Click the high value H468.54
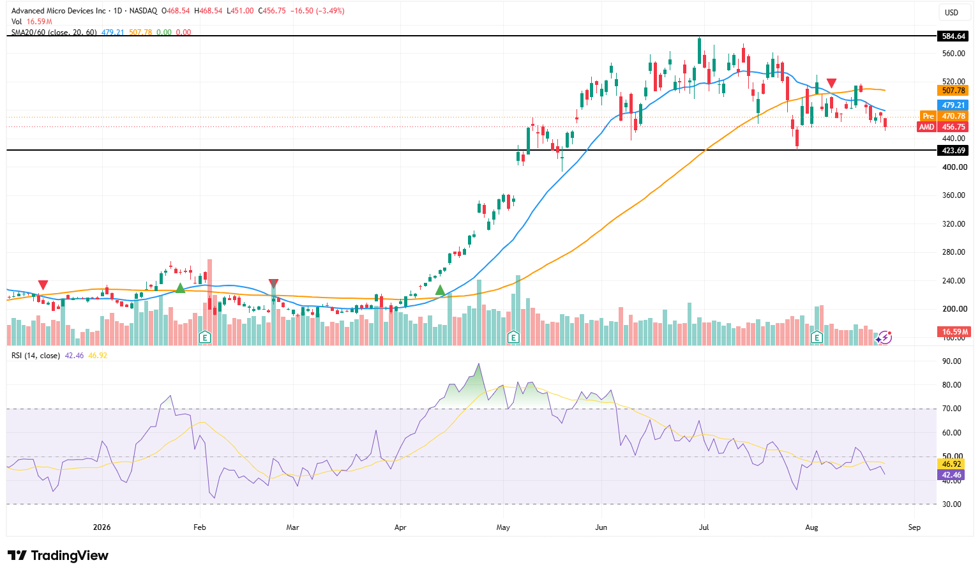This screenshot has width=980, height=574. click(208, 11)
